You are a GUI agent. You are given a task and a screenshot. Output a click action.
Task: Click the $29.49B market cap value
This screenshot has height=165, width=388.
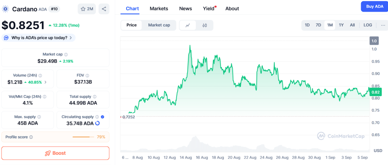47,61
